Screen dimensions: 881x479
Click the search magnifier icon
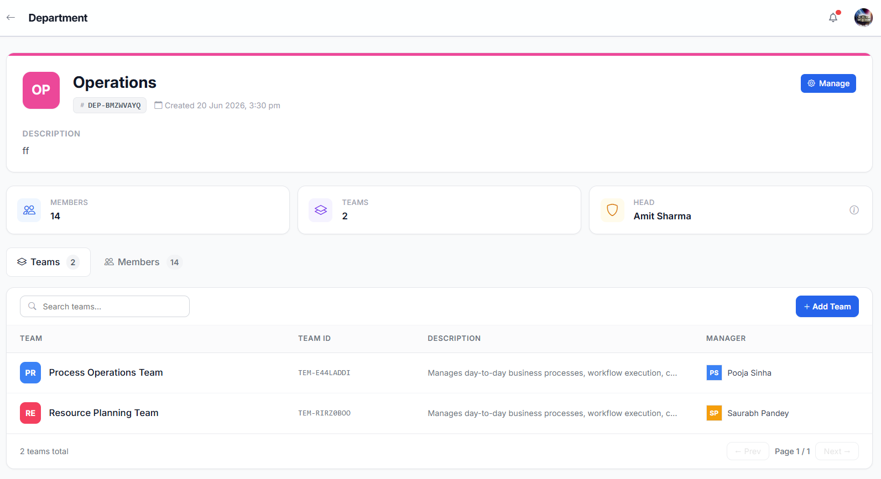(33, 306)
